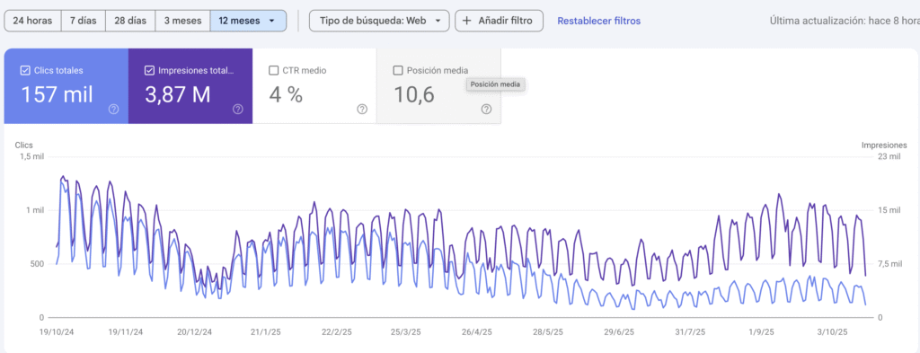Click the 1/9/25 date axis label
The image size is (920, 353).
coord(761,331)
